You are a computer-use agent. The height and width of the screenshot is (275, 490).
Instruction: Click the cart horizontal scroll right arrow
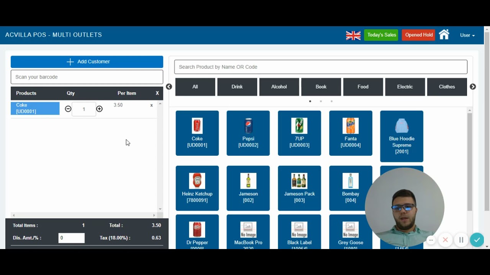coord(154,215)
